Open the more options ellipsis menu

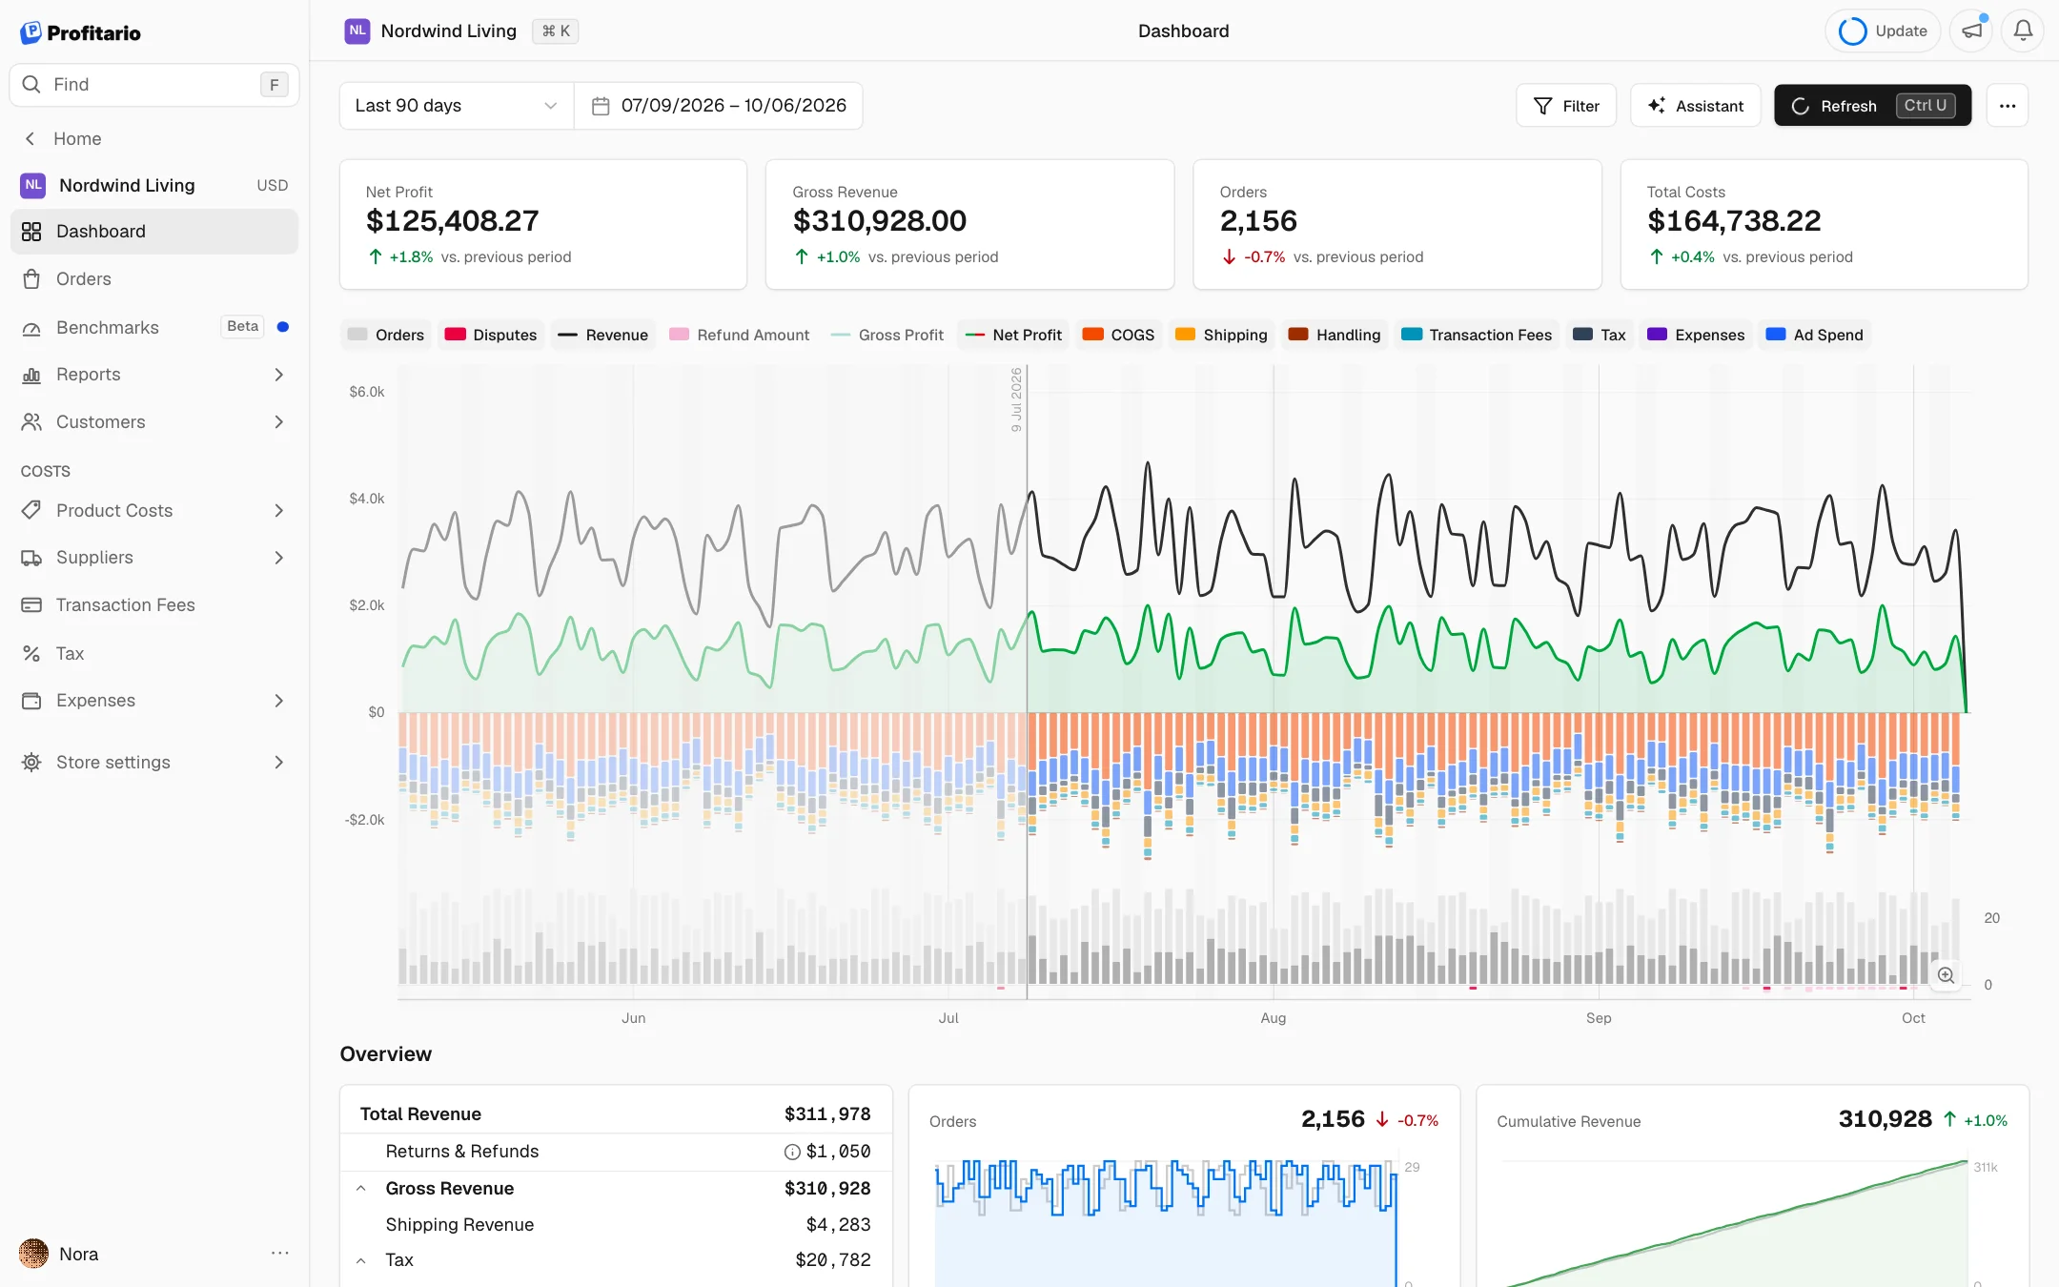click(x=2008, y=106)
